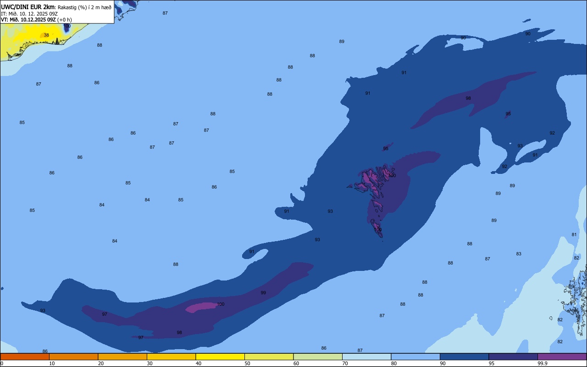Click the 50–60 yellow-green legend swatch

point(269,356)
